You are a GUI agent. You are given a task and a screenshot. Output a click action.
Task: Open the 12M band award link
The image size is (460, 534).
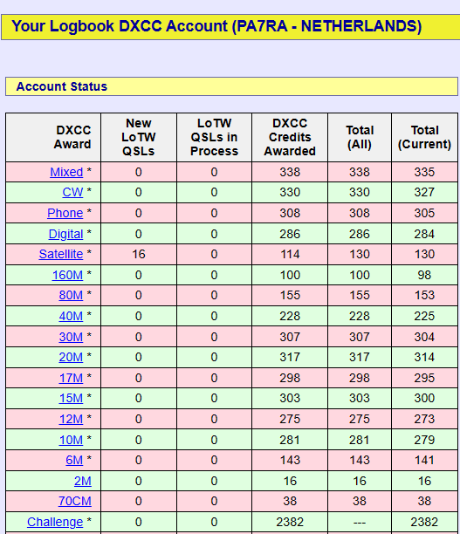pos(71,419)
